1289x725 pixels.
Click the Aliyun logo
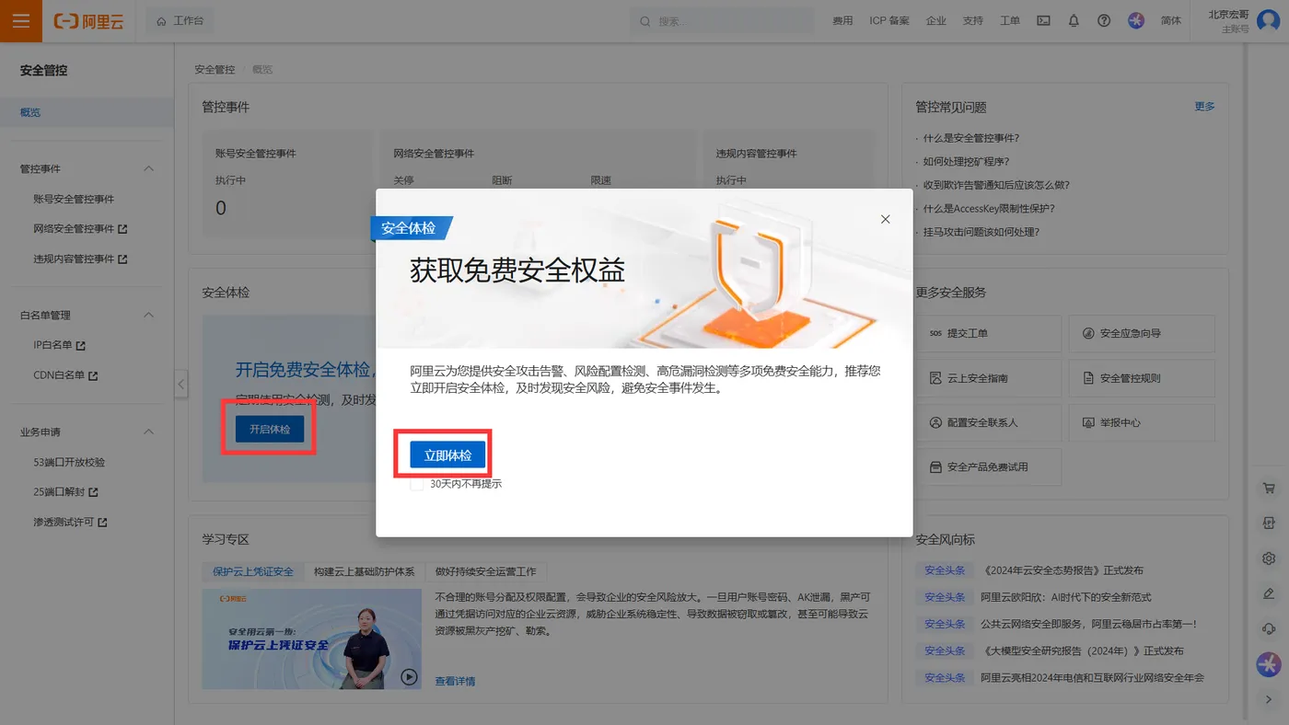[x=89, y=20]
